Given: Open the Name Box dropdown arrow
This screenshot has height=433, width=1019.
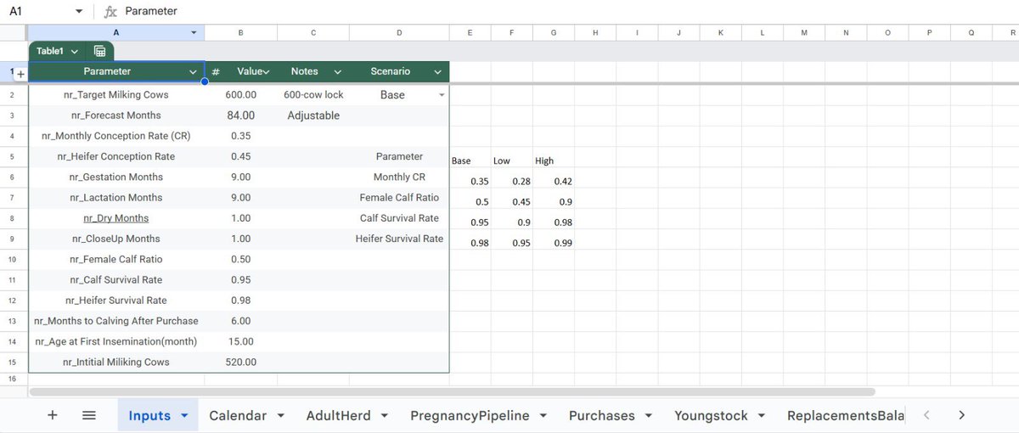Looking at the screenshot, I should [79, 12].
